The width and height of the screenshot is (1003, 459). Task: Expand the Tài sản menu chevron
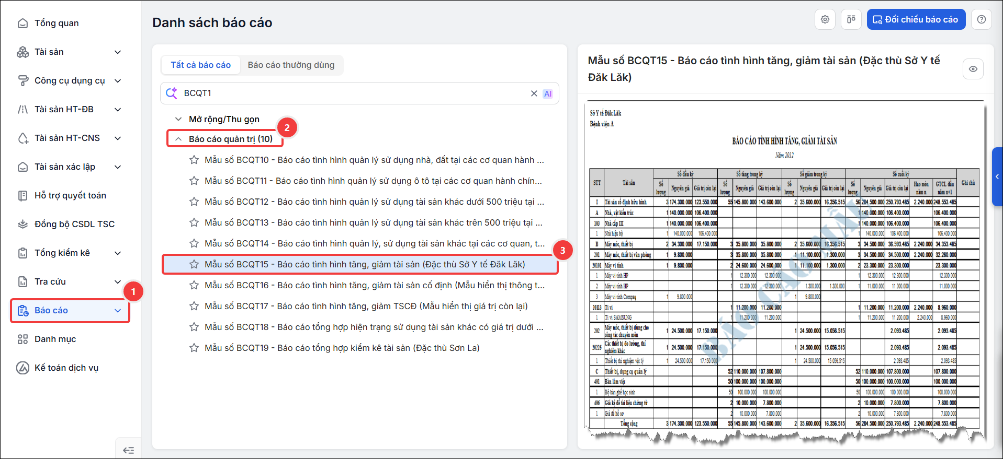coord(118,52)
